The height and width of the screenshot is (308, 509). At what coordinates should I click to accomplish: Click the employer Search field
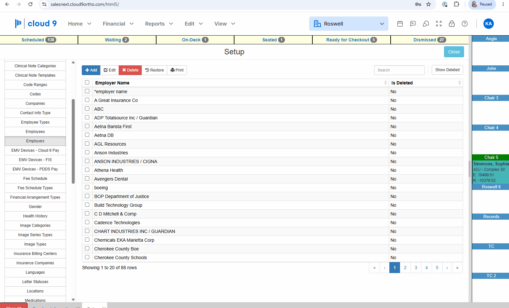tap(399, 70)
